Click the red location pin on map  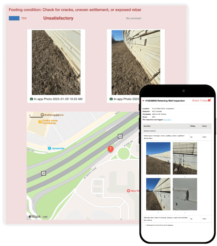click(x=111, y=149)
